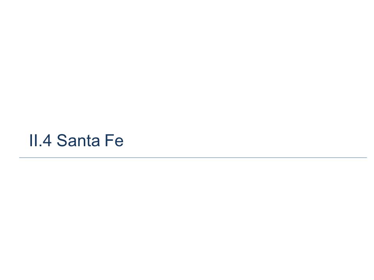
Task: Click the digit "4" in the title
Action: [47, 140]
